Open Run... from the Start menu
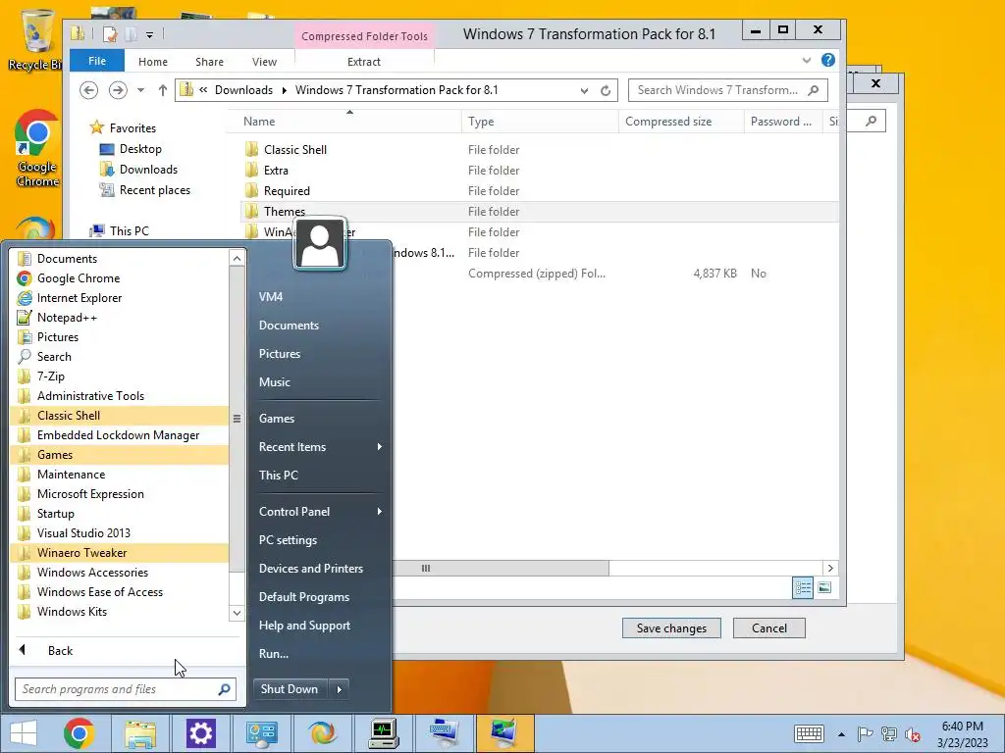The height and width of the screenshot is (753, 1005). click(x=274, y=654)
